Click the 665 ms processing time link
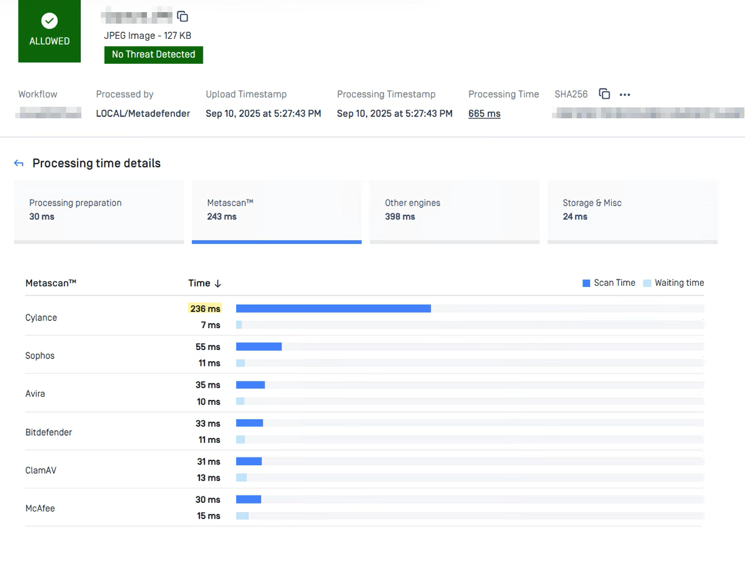Screen dimensions: 745x563 484,113
